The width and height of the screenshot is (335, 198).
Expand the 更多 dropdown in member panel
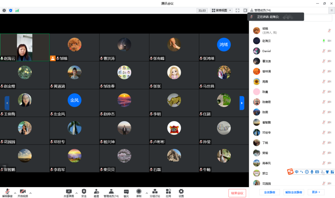(316, 192)
